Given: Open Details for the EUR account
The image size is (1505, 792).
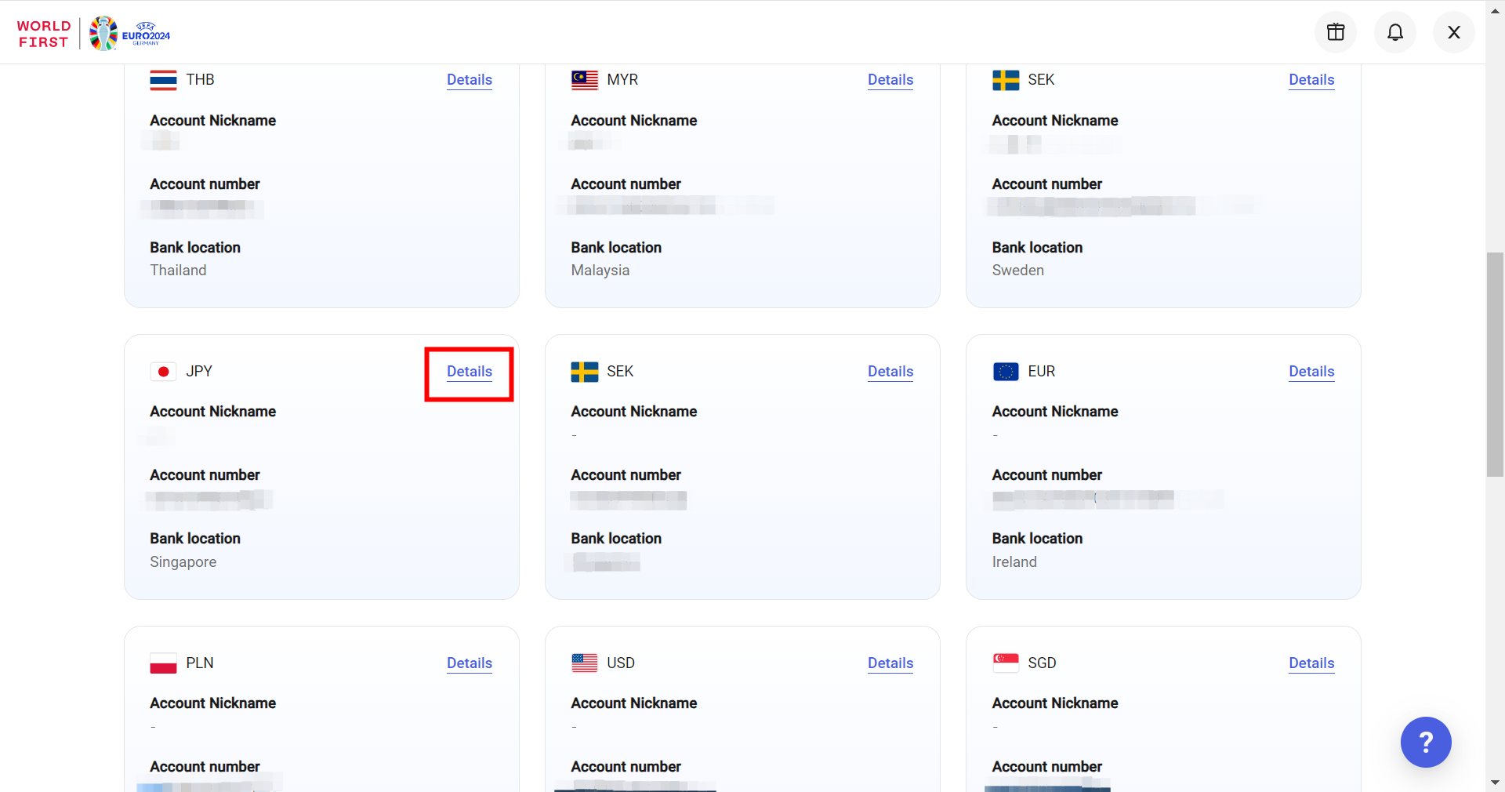Looking at the screenshot, I should point(1311,372).
